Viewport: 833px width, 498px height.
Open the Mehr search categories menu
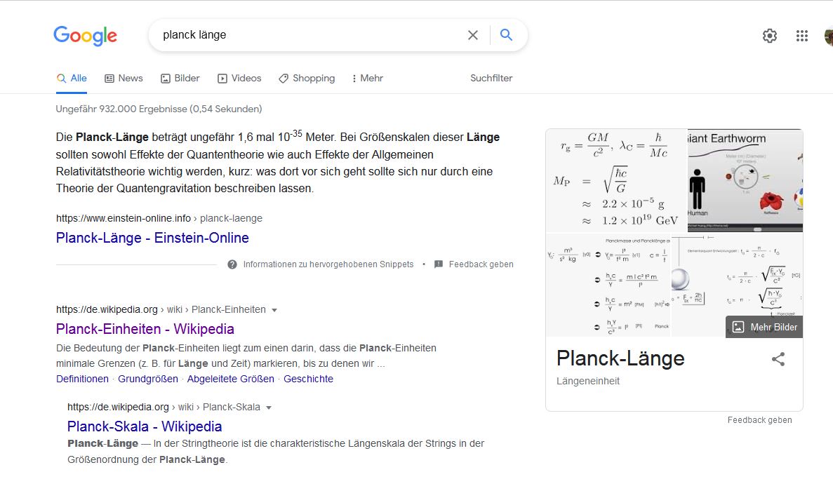tap(367, 79)
